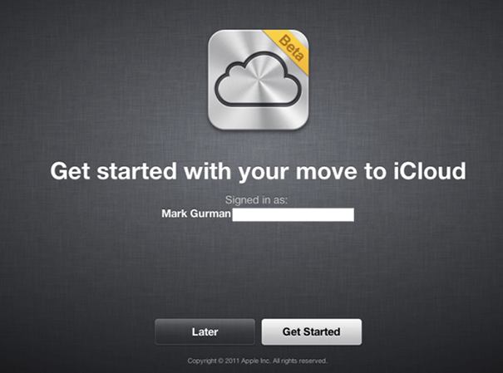Click the Mark Gurman account name
Screen dimensions: 503x373
[x=196, y=213]
